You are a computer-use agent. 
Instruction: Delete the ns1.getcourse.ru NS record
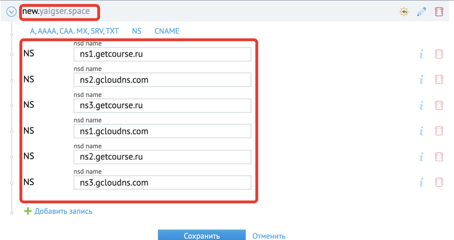point(439,54)
